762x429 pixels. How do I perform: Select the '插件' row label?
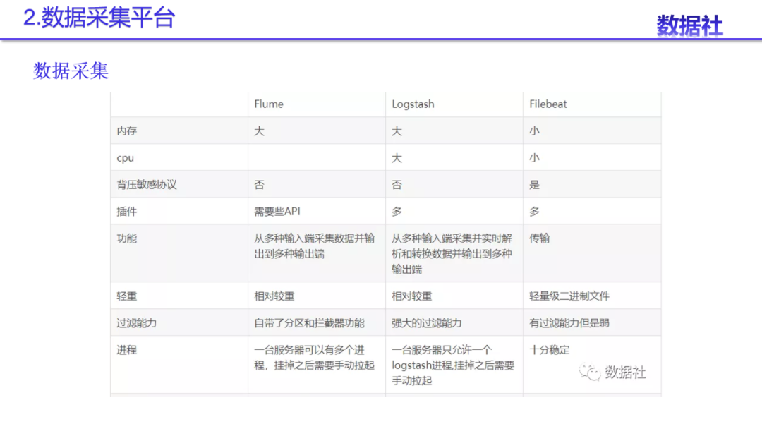[x=127, y=212]
